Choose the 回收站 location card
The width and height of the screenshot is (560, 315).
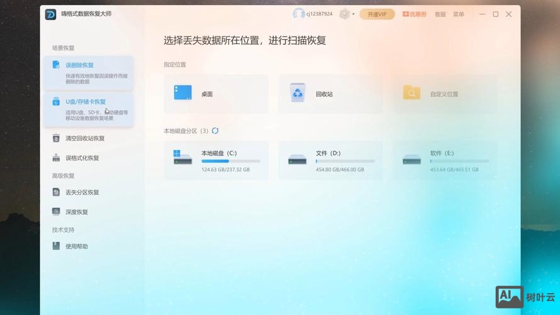[x=330, y=94]
